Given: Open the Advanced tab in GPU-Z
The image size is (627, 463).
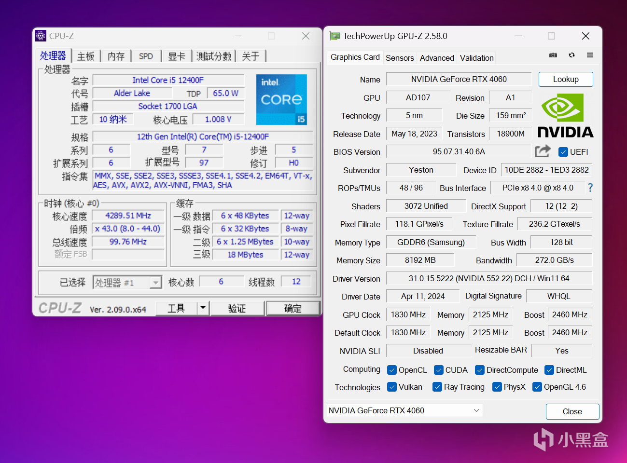Looking at the screenshot, I should [x=437, y=58].
